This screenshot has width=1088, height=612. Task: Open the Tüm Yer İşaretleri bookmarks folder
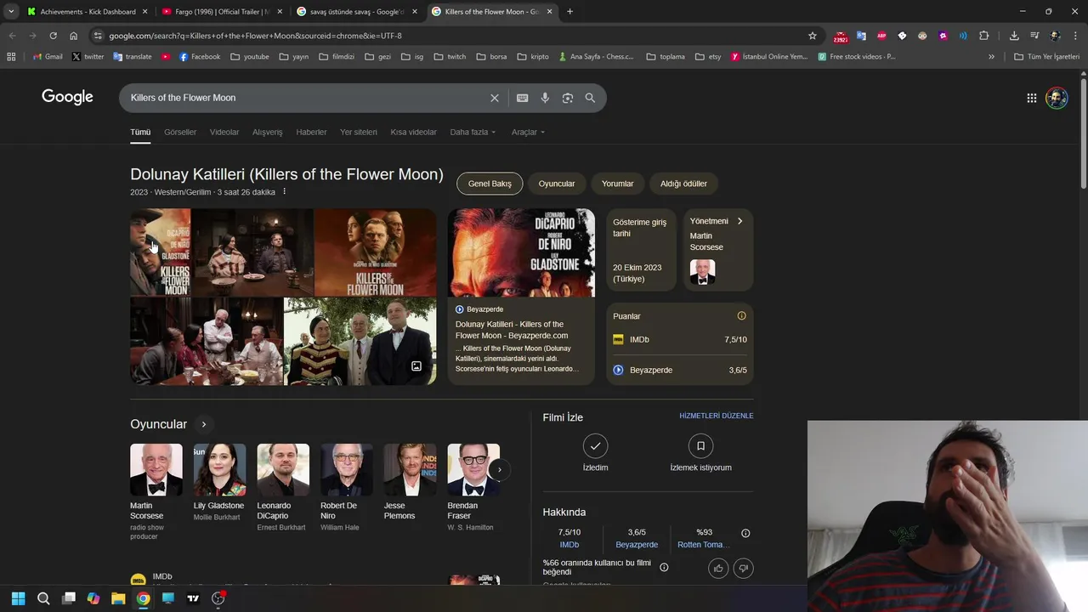click(1047, 57)
